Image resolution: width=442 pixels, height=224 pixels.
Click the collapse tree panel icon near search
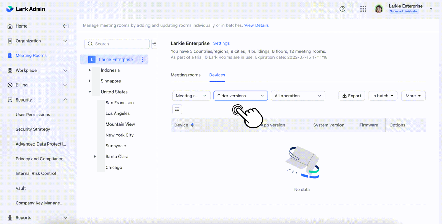[154, 44]
